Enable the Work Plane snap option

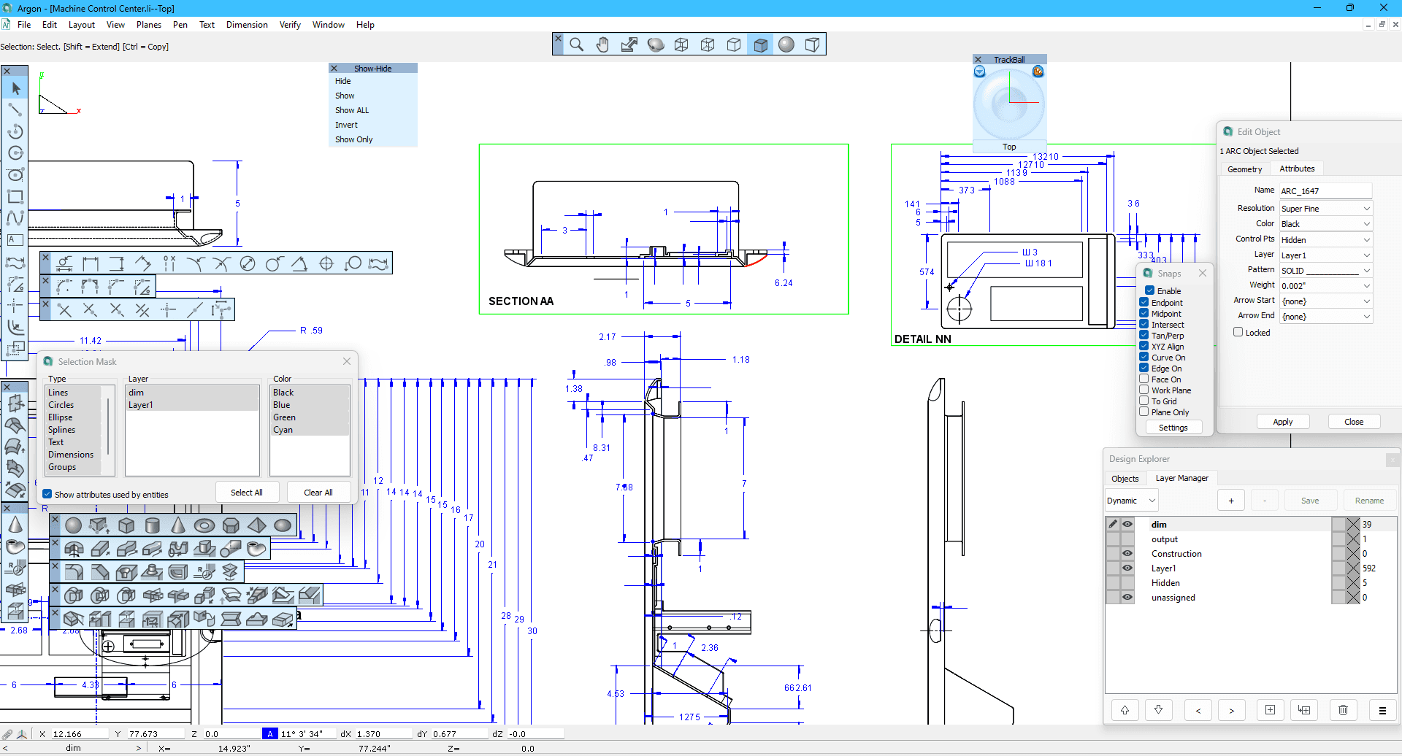pyautogui.click(x=1144, y=390)
